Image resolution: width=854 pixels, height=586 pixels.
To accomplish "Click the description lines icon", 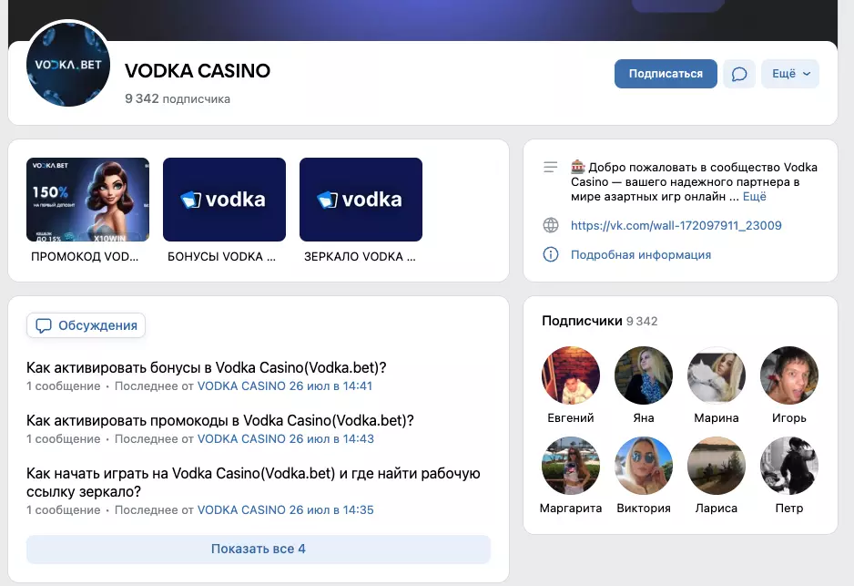I will click(x=550, y=168).
